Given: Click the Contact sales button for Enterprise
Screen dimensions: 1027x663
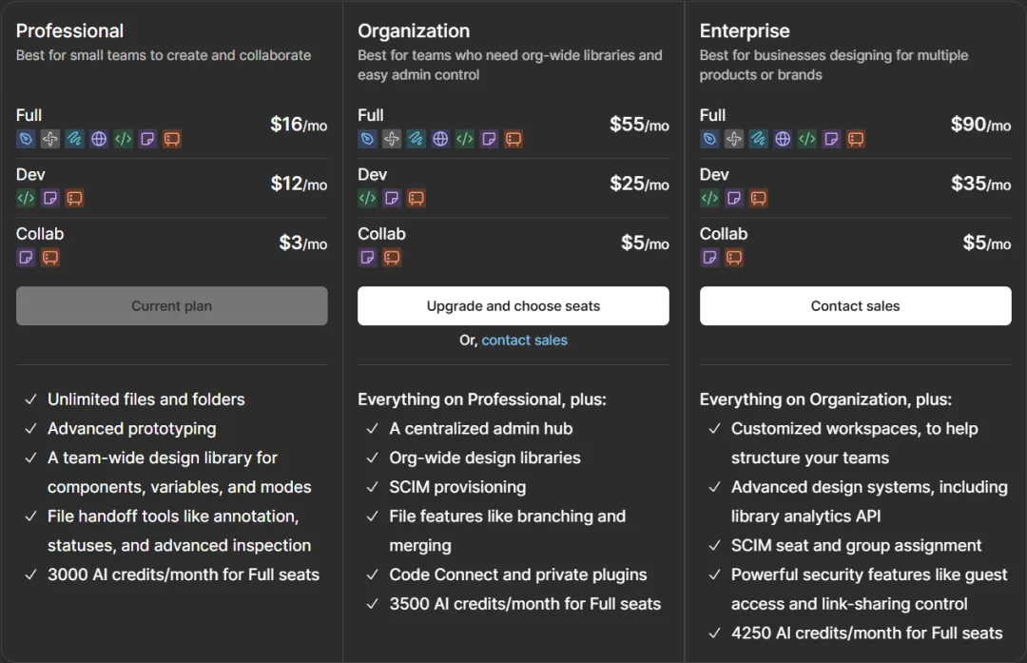Looking at the screenshot, I should 856,306.
